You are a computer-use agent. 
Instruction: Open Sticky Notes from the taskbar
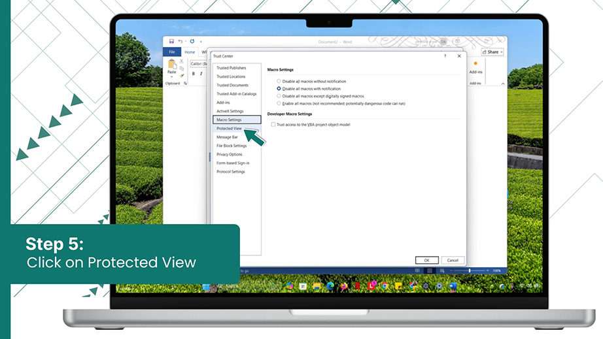click(398, 286)
